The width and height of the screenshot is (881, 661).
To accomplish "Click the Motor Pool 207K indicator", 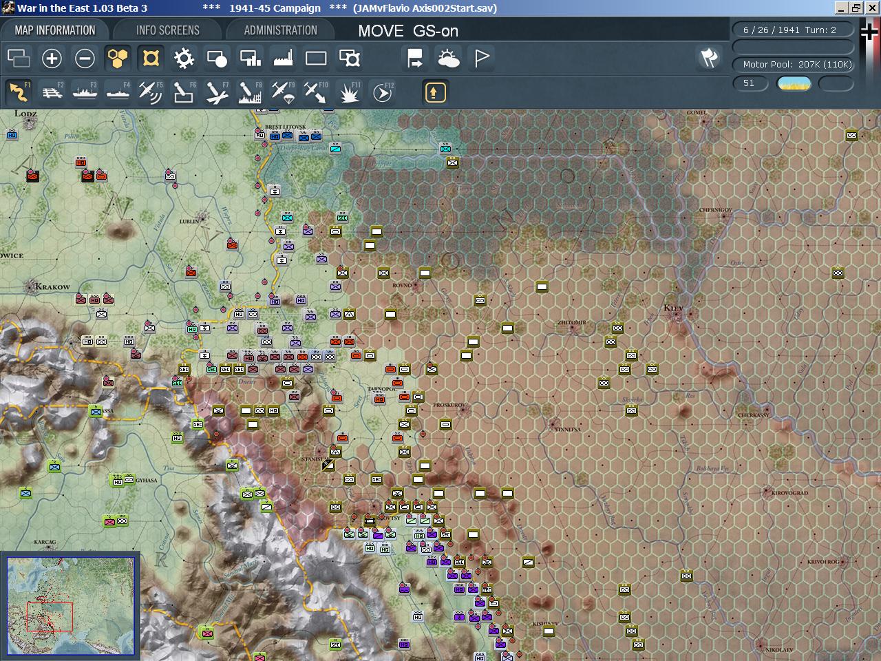I will tap(793, 64).
